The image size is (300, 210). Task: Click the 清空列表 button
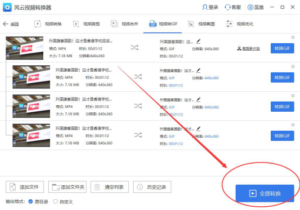tap(109, 187)
